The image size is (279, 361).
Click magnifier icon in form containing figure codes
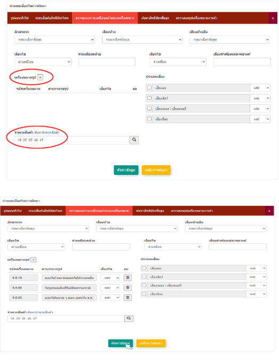coord(129,318)
